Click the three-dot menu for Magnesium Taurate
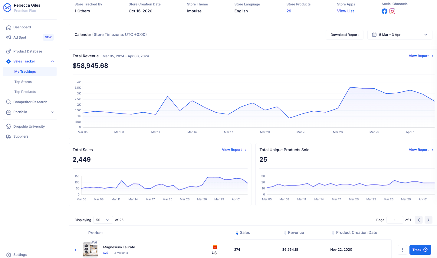Viewport: 437px width, 258px height. point(402,250)
